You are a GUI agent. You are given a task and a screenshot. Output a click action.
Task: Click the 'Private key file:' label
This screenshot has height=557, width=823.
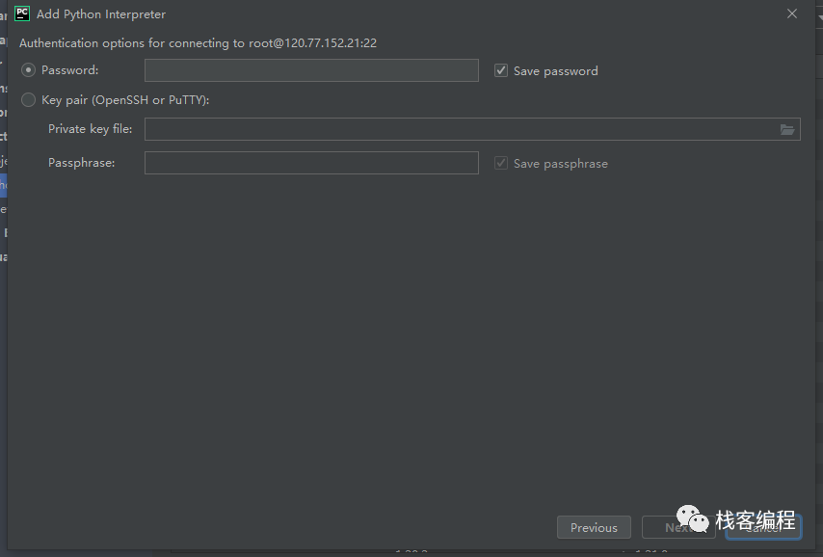click(x=90, y=129)
